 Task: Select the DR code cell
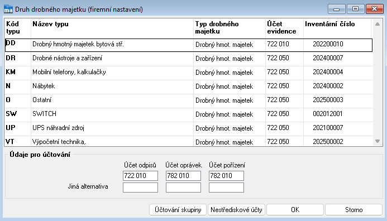click(18, 59)
